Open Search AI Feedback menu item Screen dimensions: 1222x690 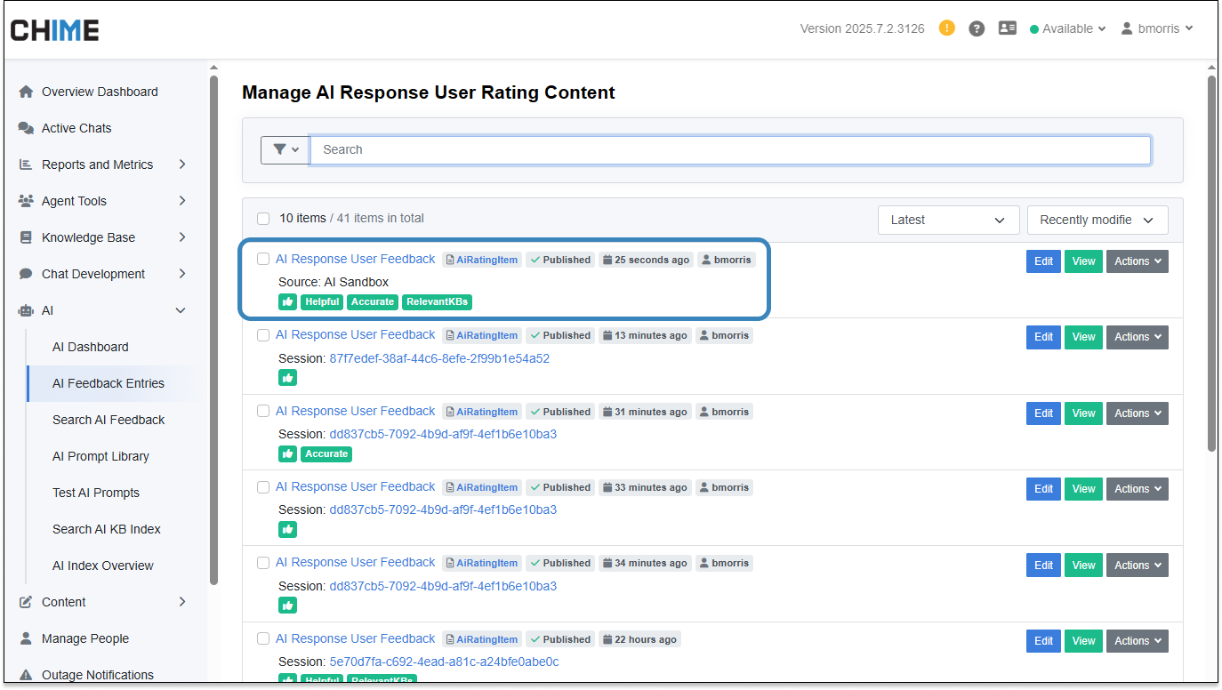coord(109,420)
